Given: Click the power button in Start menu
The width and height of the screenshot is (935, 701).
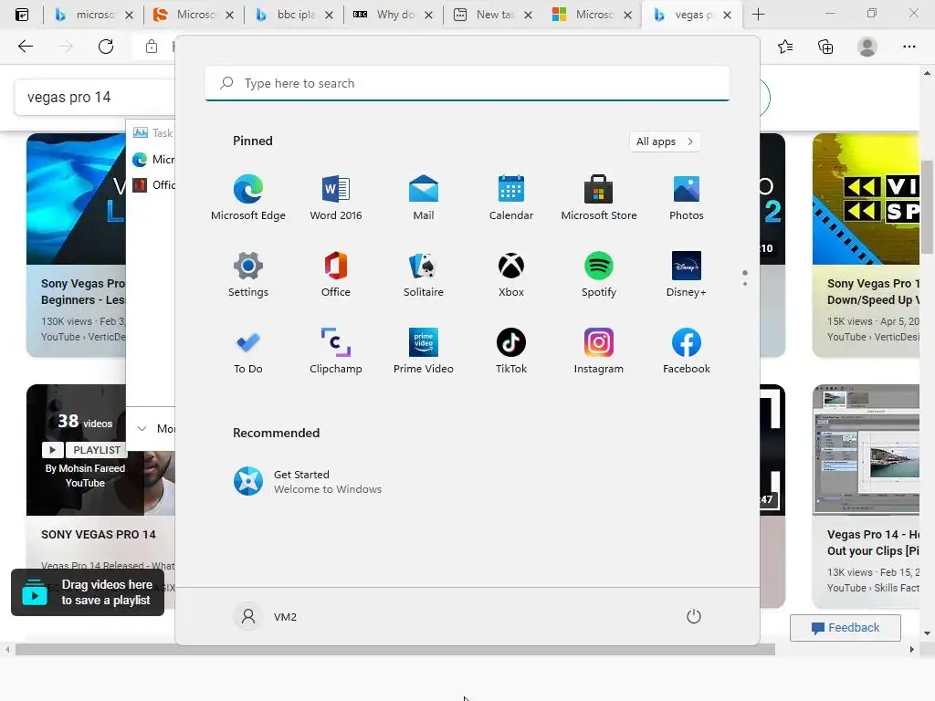Looking at the screenshot, I should [694, 616].
